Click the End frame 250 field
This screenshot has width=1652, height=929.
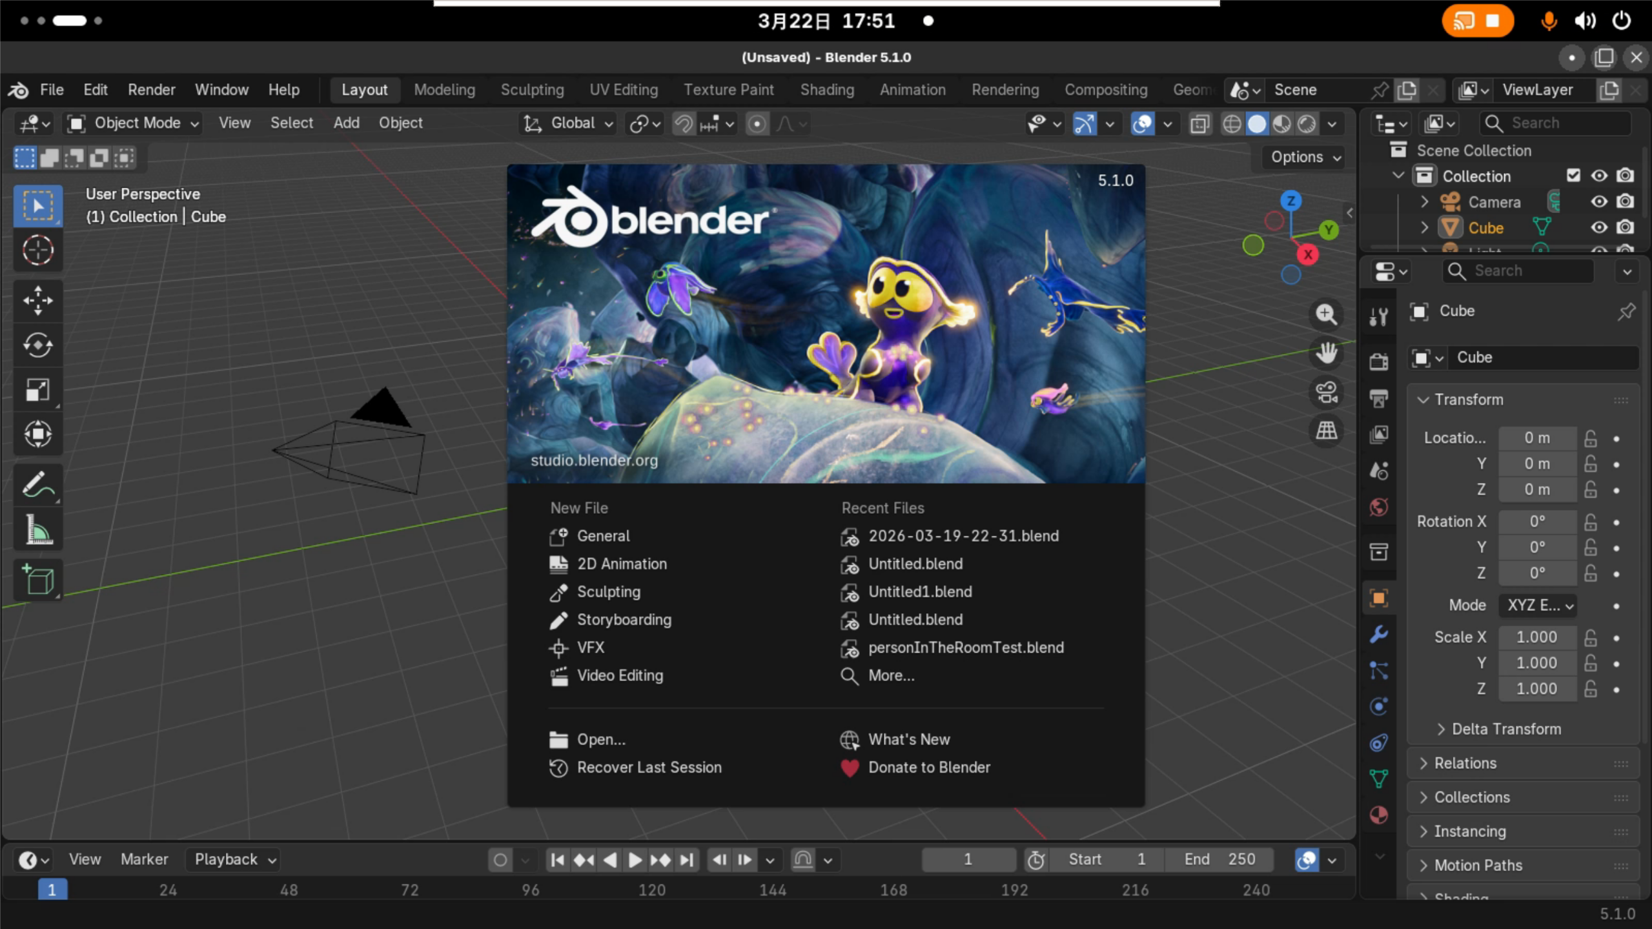(1220, 860)
